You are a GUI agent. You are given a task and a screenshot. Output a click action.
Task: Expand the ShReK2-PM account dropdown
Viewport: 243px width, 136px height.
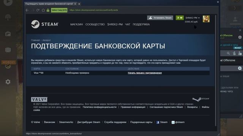pyautogui.click(x=193, y=18)
